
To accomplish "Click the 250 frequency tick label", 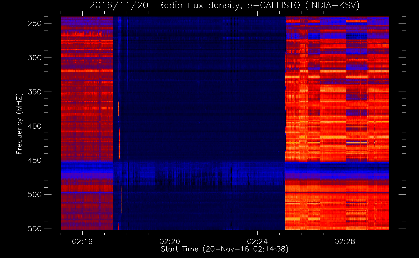I will [35, 23].
